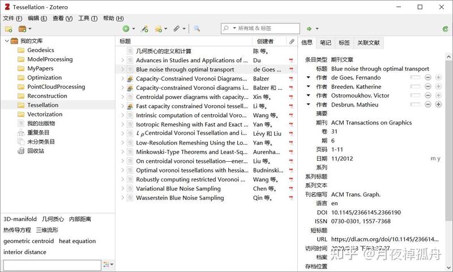Click journal value ACM Transactions on Graphics
This screenshot has width=453, height=272.
pos(371,123)
